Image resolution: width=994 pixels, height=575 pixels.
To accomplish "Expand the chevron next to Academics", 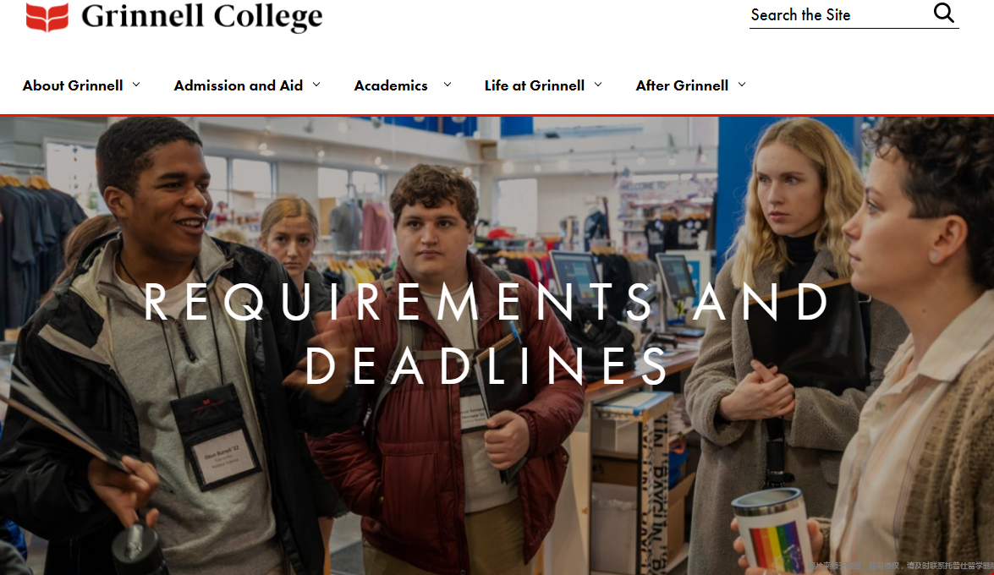I will click(447, 85).
